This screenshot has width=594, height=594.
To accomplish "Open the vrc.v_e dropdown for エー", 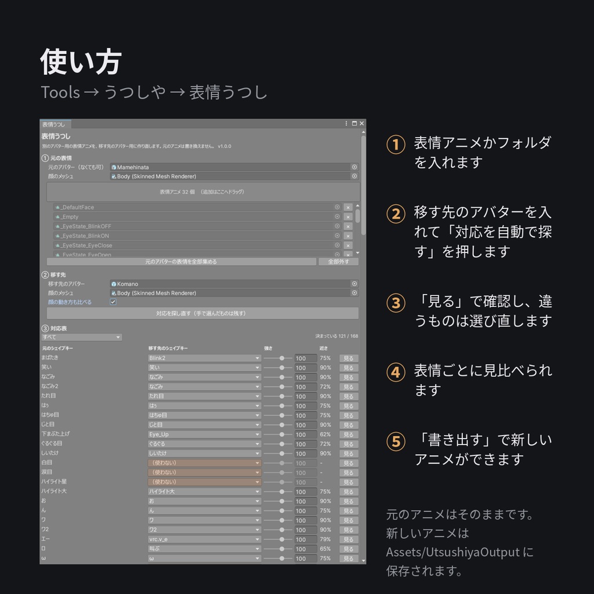I will (x=204, y=539).
